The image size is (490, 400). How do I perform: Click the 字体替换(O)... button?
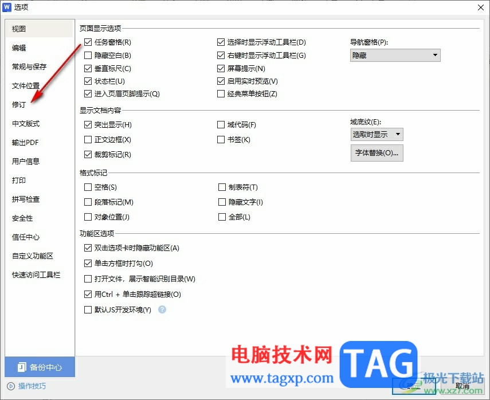pos(377,153)
